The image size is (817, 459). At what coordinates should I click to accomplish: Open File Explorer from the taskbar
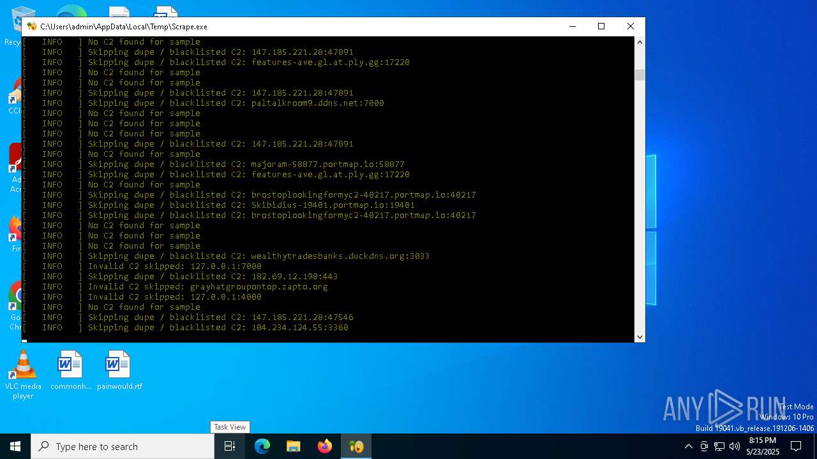tap(294, 446)
